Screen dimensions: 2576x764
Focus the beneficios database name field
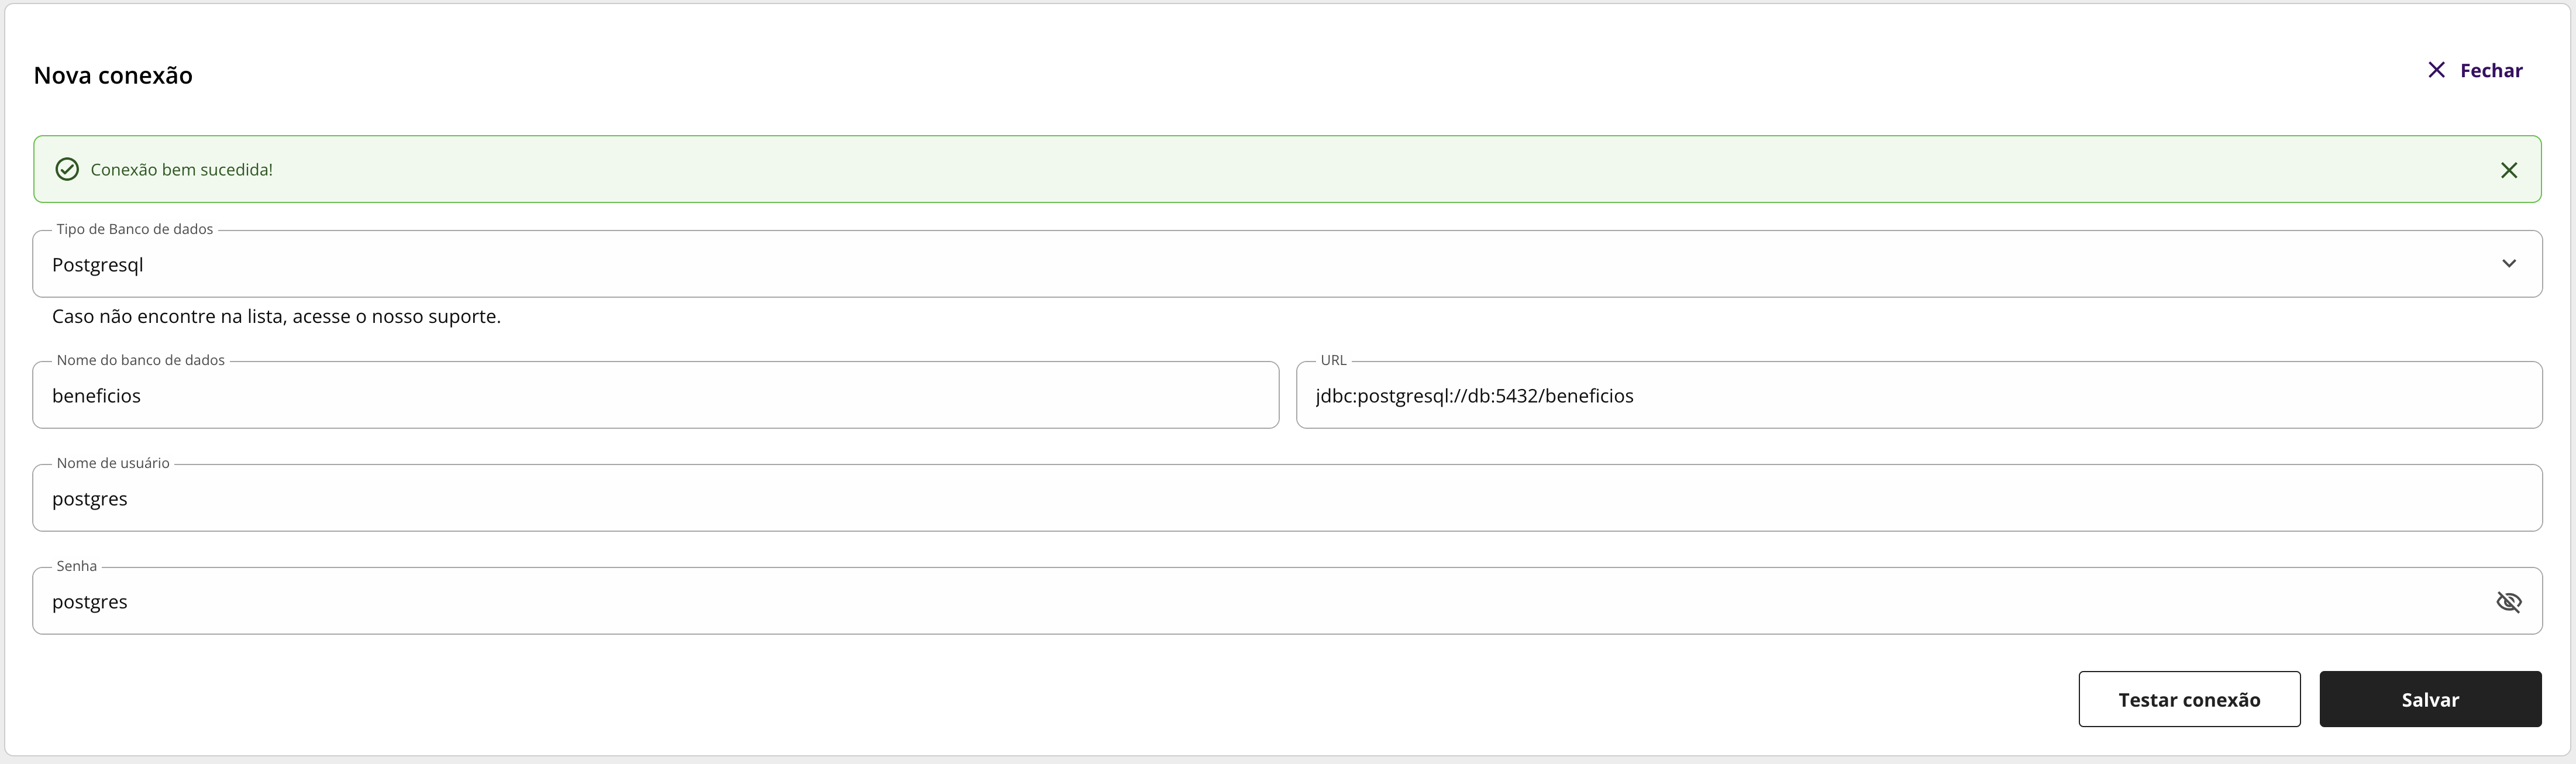(655, 396)
